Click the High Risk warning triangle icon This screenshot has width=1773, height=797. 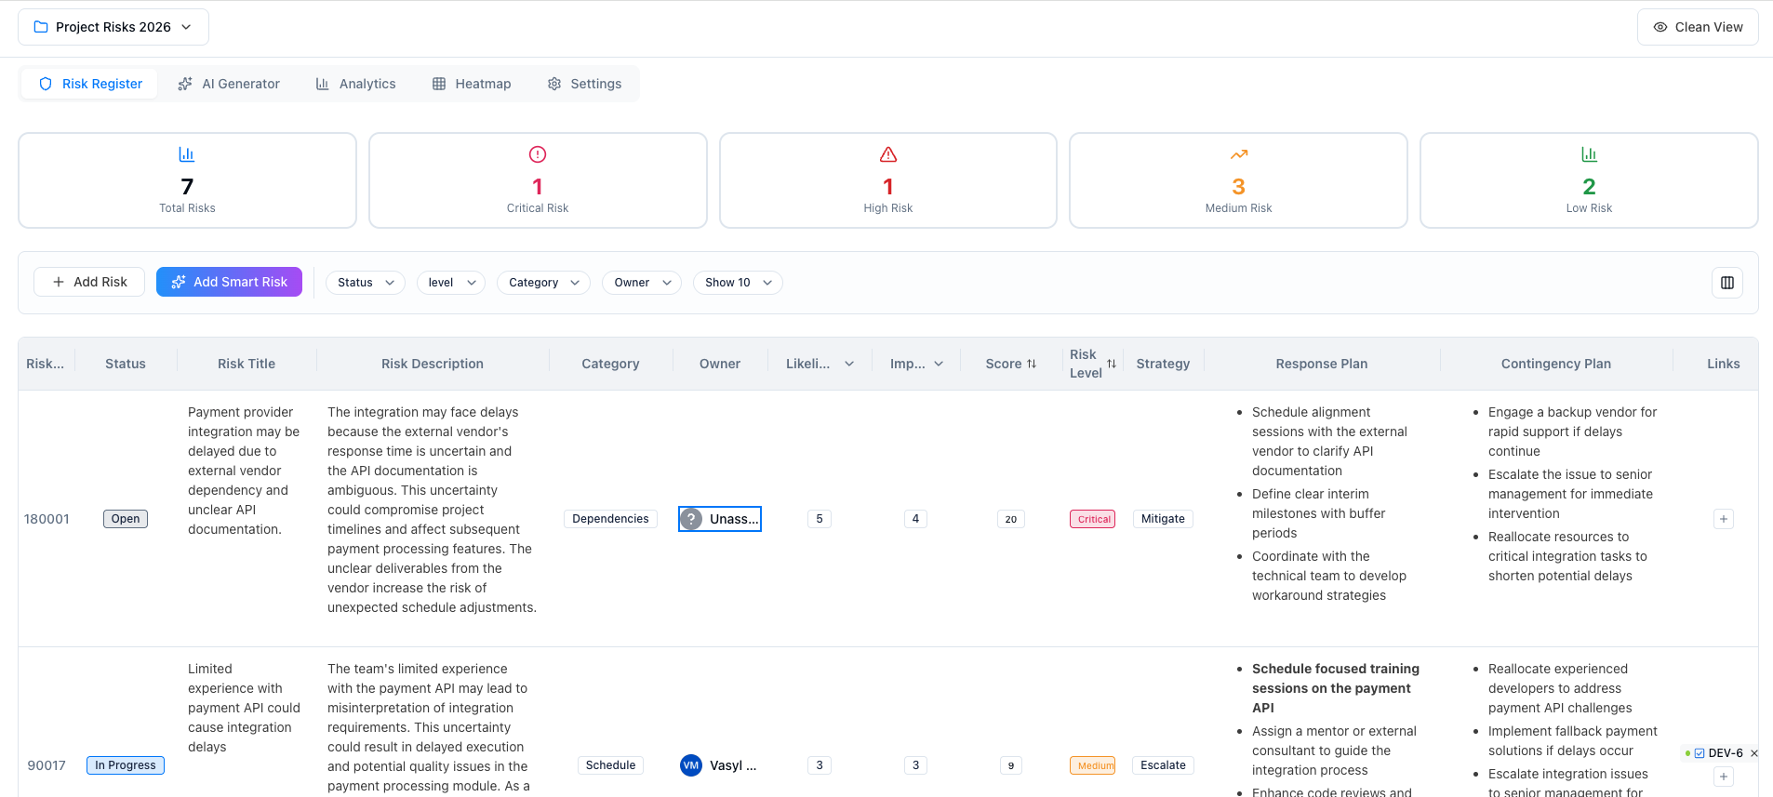click(x=888, y=154)
